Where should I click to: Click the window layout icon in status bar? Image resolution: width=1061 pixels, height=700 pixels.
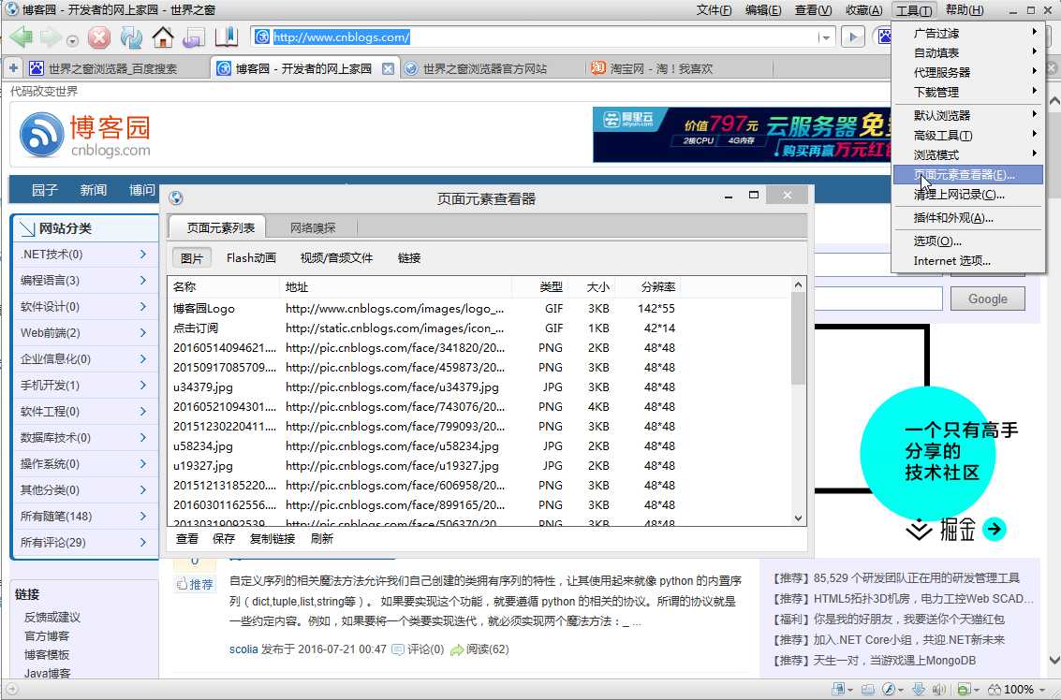[838, 689]
